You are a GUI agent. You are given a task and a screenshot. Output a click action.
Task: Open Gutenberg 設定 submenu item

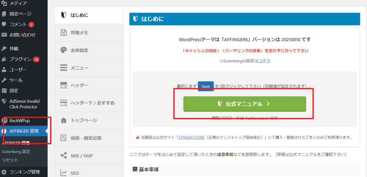coord(16,152)
